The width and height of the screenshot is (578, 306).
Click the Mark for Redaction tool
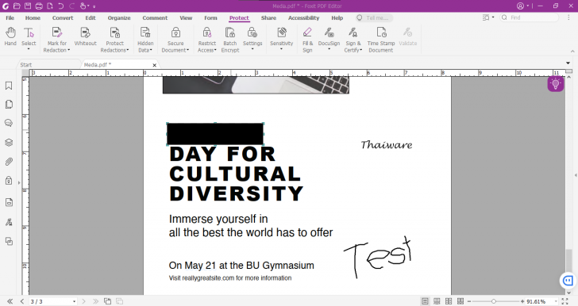tap(57, 40)
